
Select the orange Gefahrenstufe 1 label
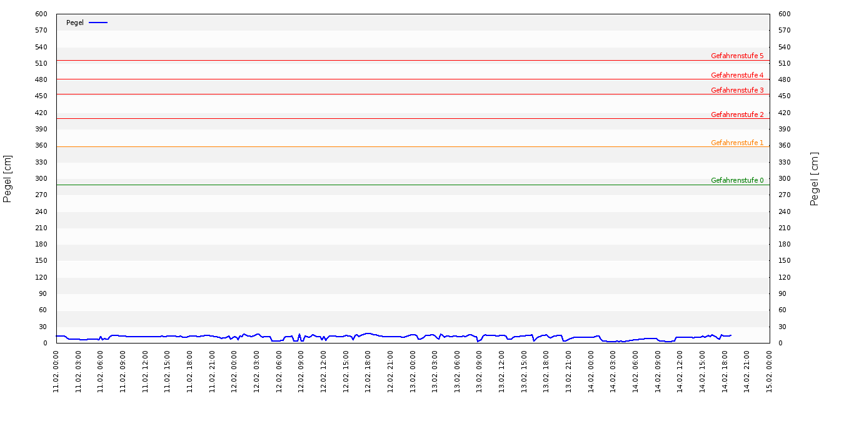(x=737, y=143)
